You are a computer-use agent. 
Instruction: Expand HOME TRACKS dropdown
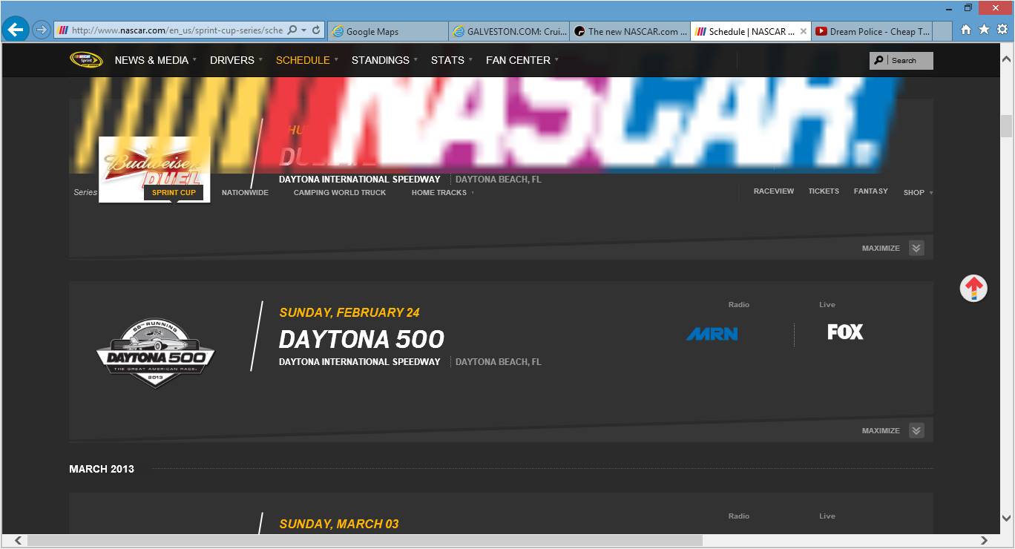442,193
